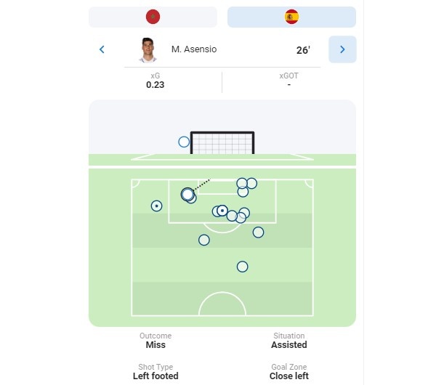Select rightmost shot marker at six-yard line
This screenshot has height=385, width=436.
[251, 184]
